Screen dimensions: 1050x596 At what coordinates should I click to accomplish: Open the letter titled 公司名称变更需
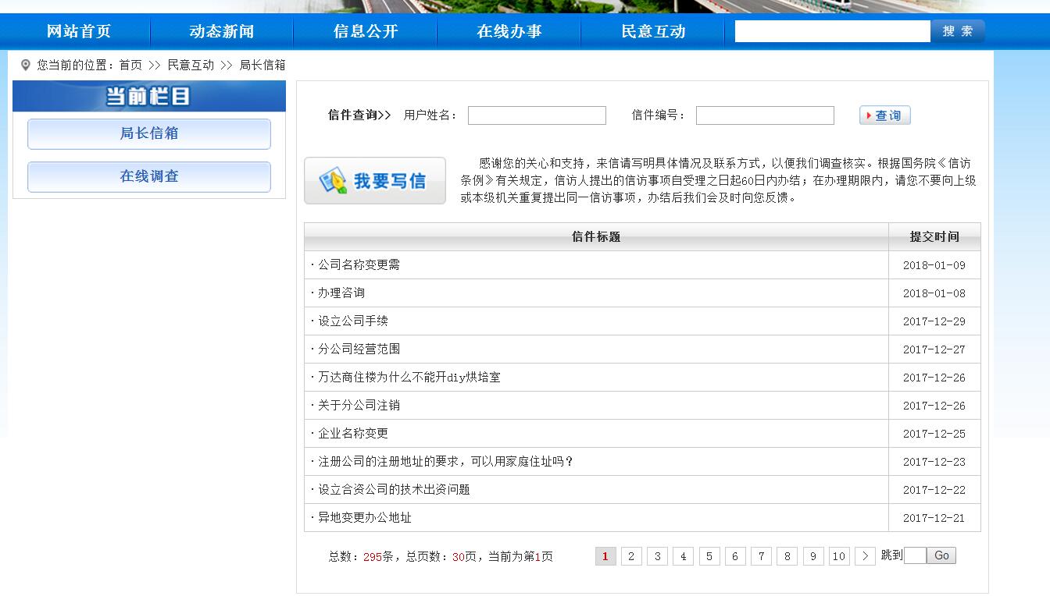[x=359, y=264]
